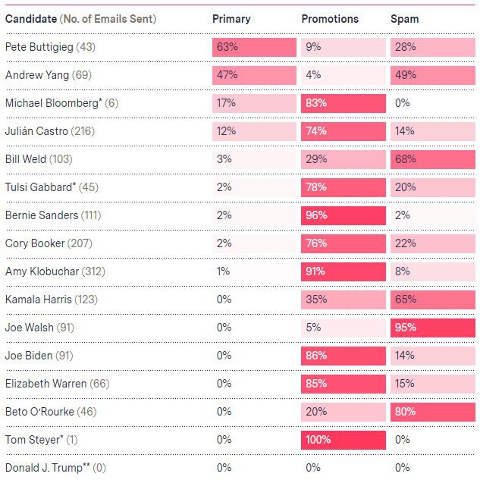This screenshot has width=480, height=480.
Task: Click Pete Buttigieg's 63% Primary cell
Action: [254, 47]
